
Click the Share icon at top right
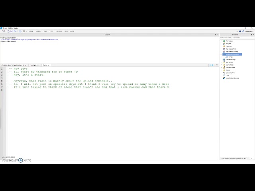(x=243, y=31)
